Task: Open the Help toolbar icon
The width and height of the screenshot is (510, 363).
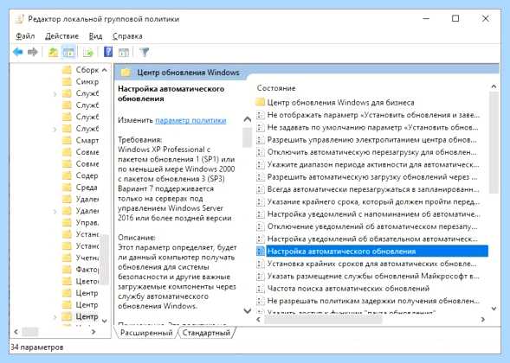Action: coord(108,52)
